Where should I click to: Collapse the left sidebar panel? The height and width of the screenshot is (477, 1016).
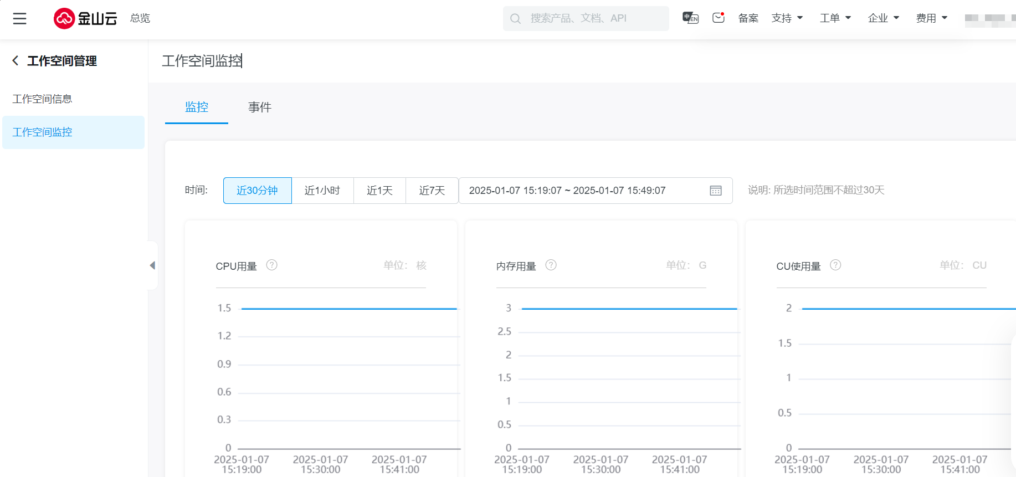point(152,265)
